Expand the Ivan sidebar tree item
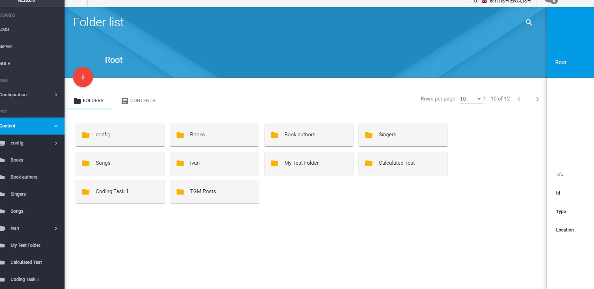This screenshot has width=594, height=289. (x=56, y=228)
